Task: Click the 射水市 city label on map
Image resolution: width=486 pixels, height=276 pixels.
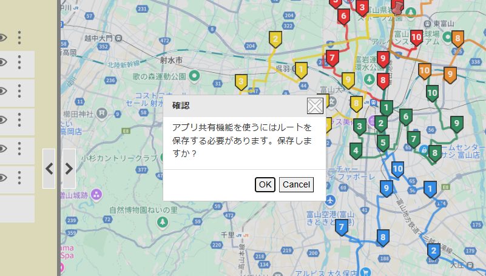Action: pyautogui.click(x=170, y=59)
